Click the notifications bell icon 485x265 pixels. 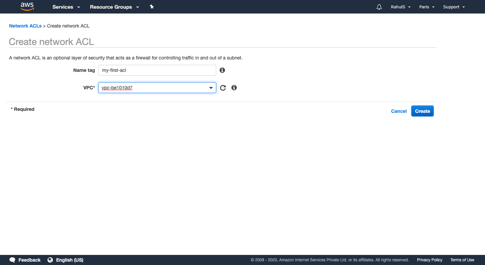(x=379, y=7)
